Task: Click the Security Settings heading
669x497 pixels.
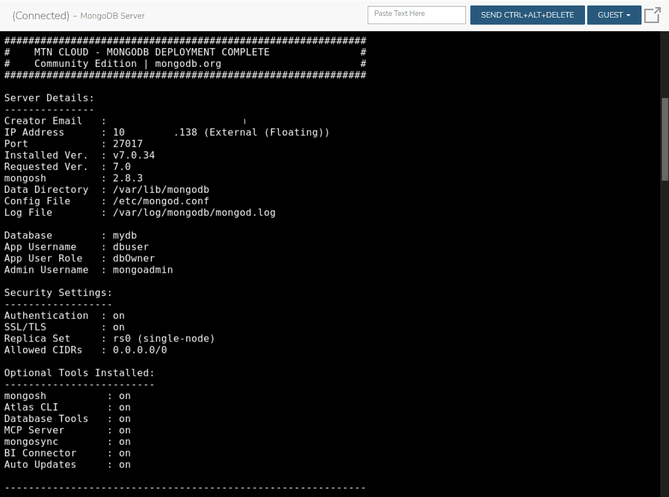Action: point(58,294)
